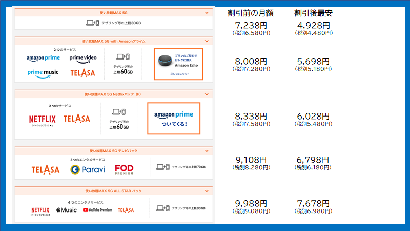The width and height of the screenshot is (410, 231).
Task: Click the FOD PREMIUM logo
Action: (124, 169)
